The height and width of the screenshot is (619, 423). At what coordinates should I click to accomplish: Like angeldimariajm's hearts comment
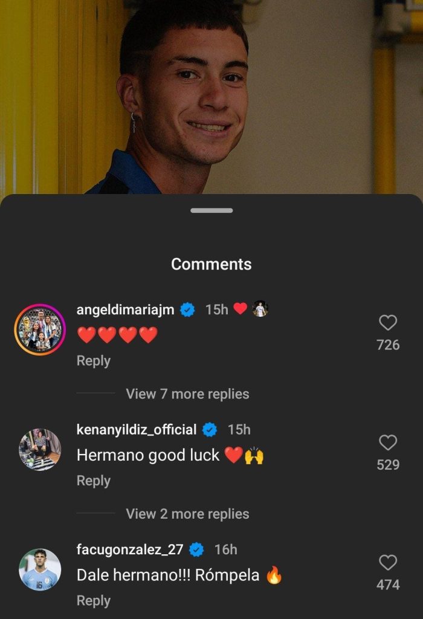point(387,323)
